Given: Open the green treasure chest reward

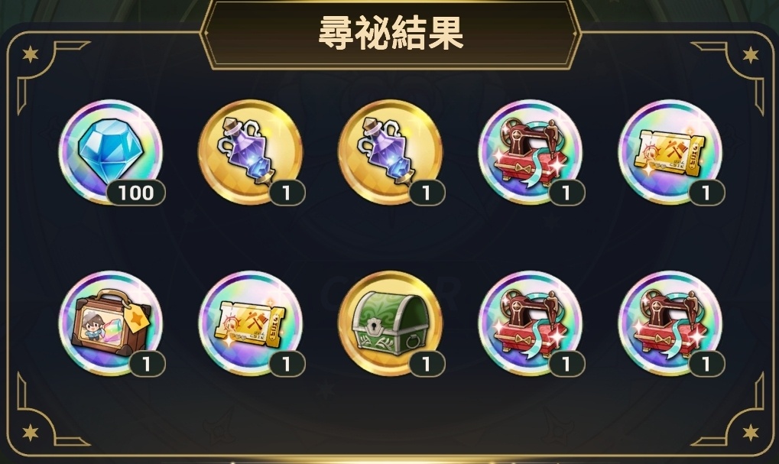Looking at the screenshot, I should (391, 323).
